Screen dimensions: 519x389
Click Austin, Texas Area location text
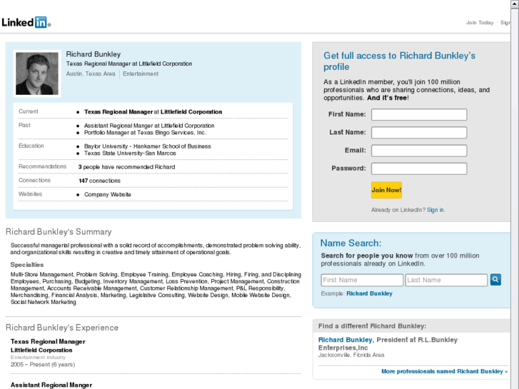91,74
